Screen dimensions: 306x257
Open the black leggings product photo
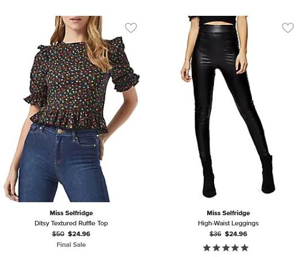[x=228, y=107]
